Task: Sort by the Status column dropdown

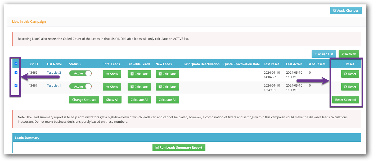Action: tap(75, 64)
